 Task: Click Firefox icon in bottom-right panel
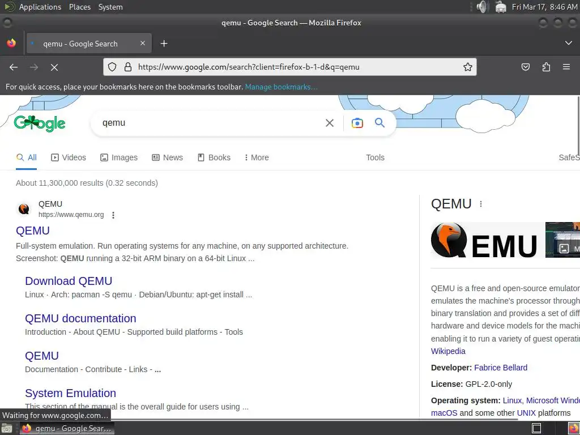click(573, 428)
